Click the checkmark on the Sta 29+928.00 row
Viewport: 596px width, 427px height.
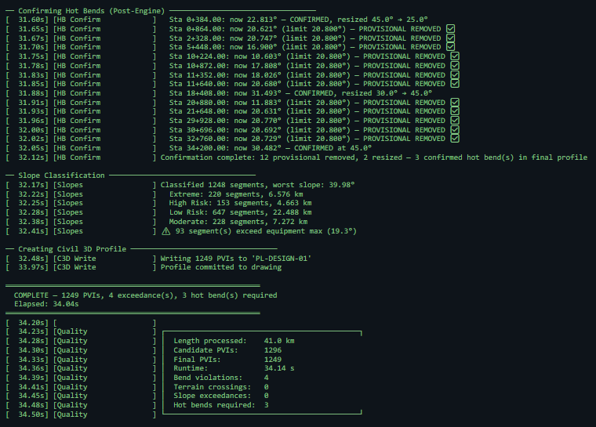tap(455, 121)
